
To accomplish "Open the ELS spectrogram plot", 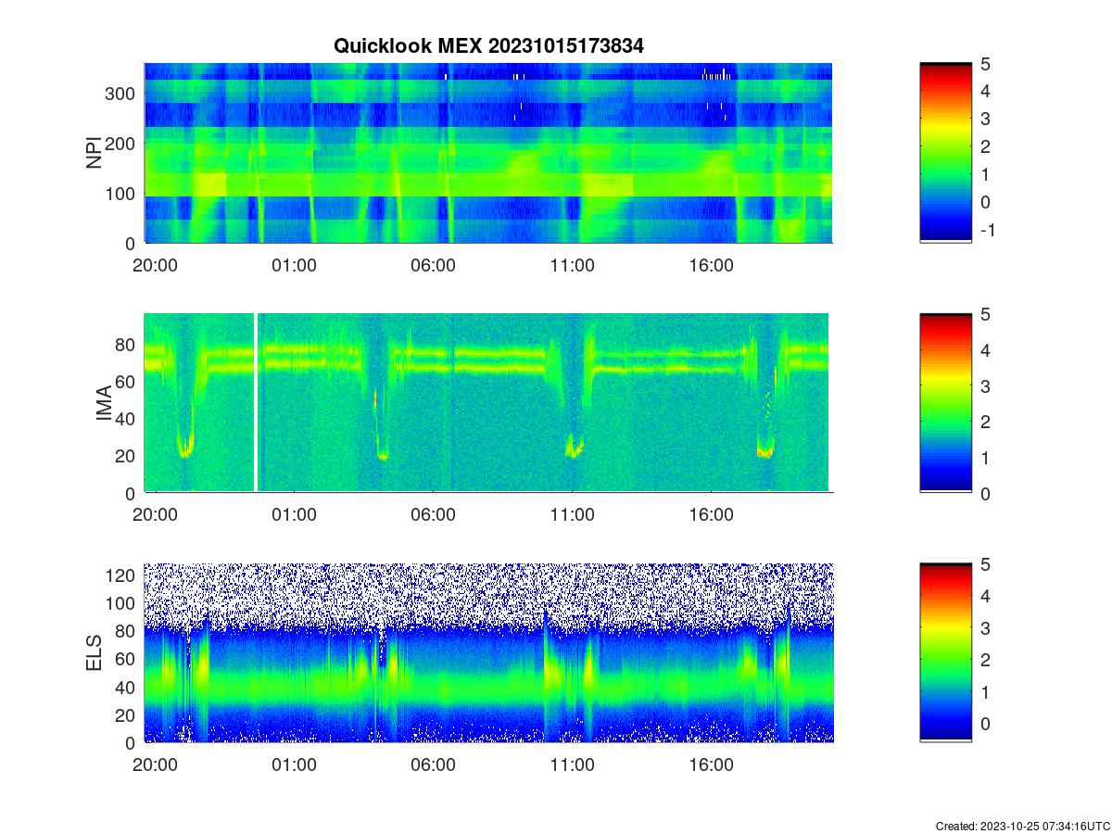I will [488, 652].
